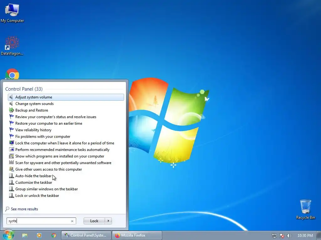
Task: Click the volume speaker tray icon
Action: (289, 236)
